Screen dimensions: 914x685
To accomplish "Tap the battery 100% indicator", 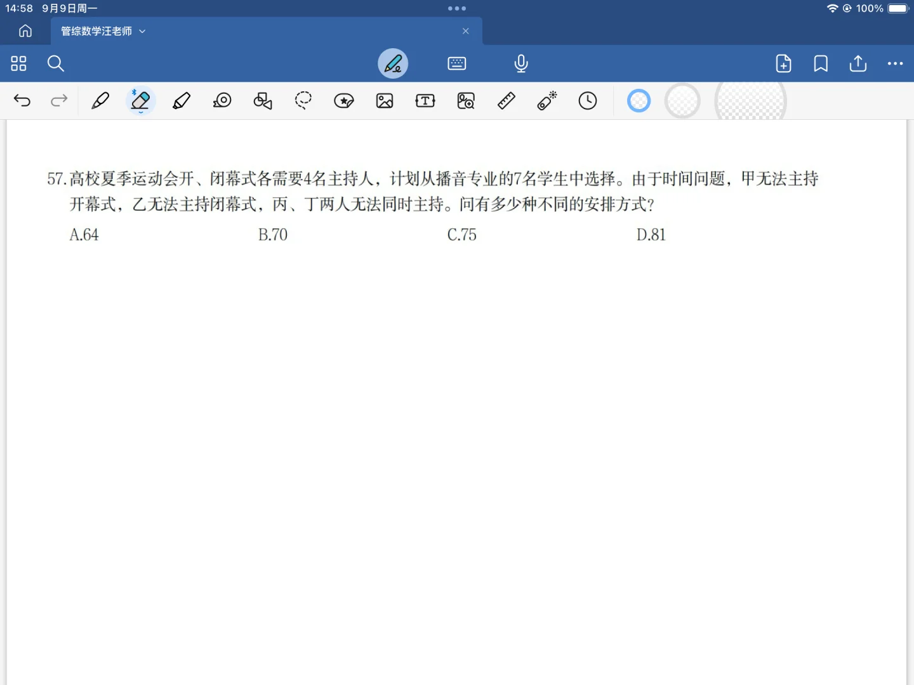I will 883,8.
